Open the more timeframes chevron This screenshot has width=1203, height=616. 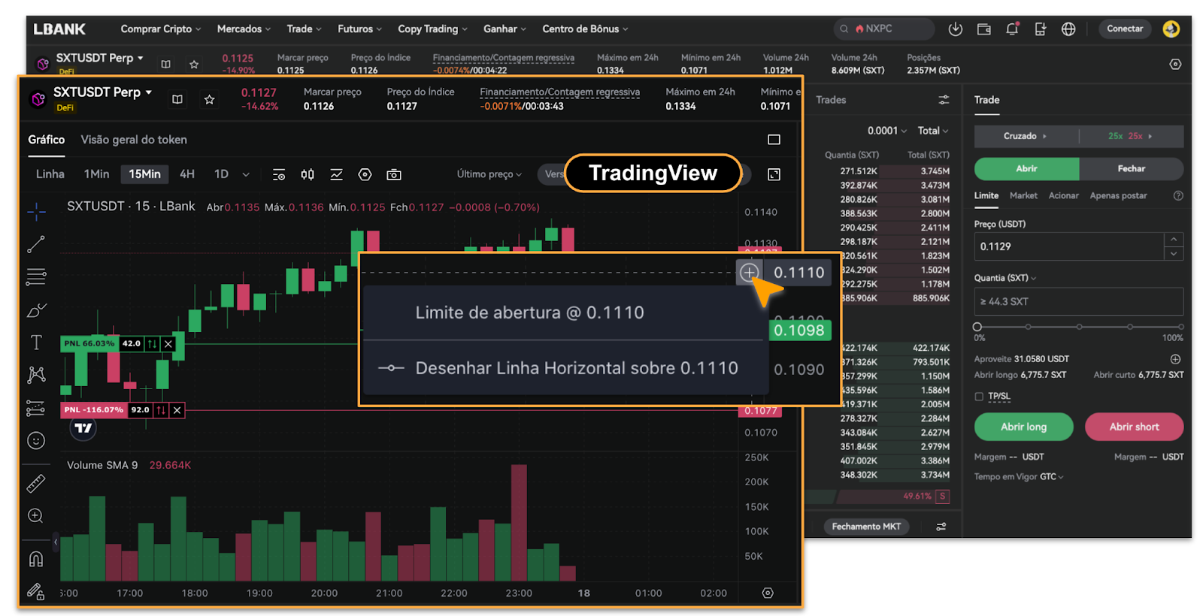(x=246, y=174)
